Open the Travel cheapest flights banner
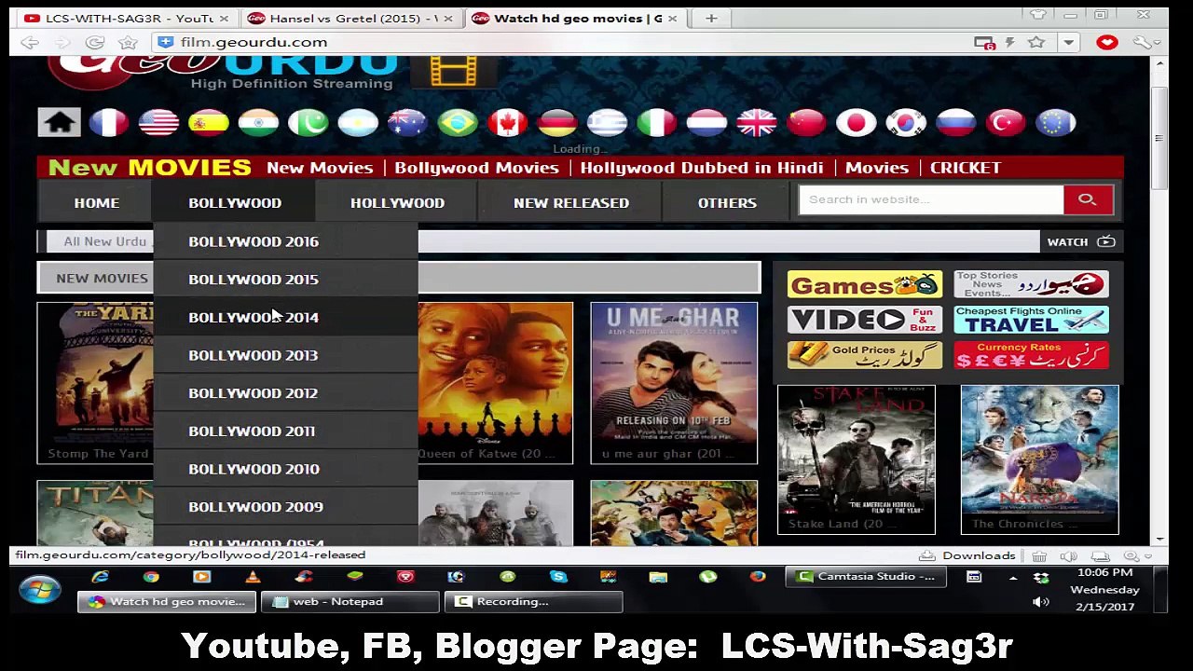This screenshot has width=1193, height=671. (1031, 321)
